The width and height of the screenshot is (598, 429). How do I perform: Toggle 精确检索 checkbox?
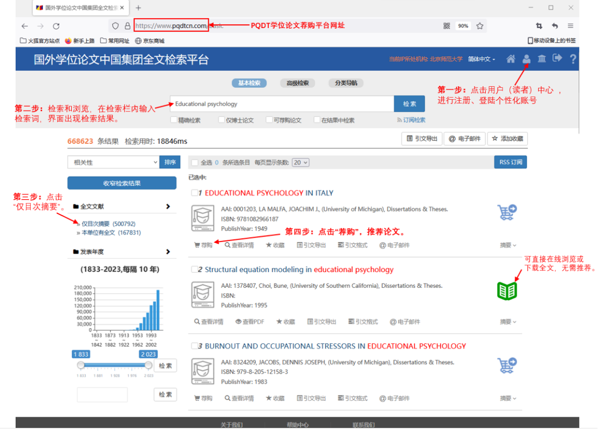pos(174,120)
